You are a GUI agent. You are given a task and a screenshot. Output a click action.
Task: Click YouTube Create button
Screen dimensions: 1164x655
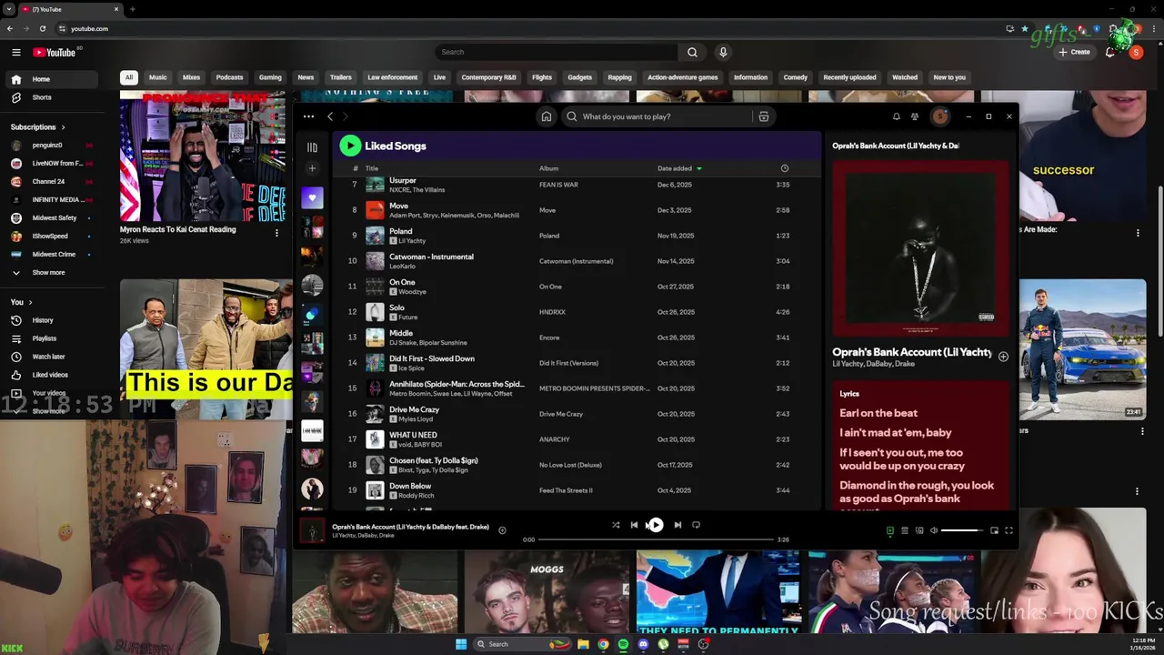[1074, 52]
